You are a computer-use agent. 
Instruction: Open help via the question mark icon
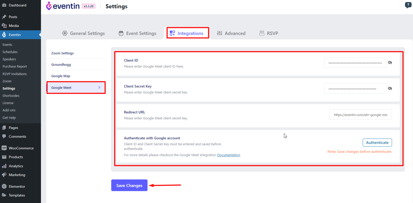coord(408,5)
